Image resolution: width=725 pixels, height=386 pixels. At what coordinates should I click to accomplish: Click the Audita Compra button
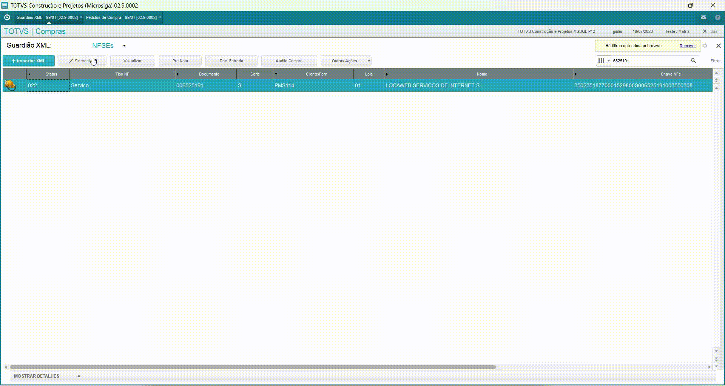(x=289, y=61)
